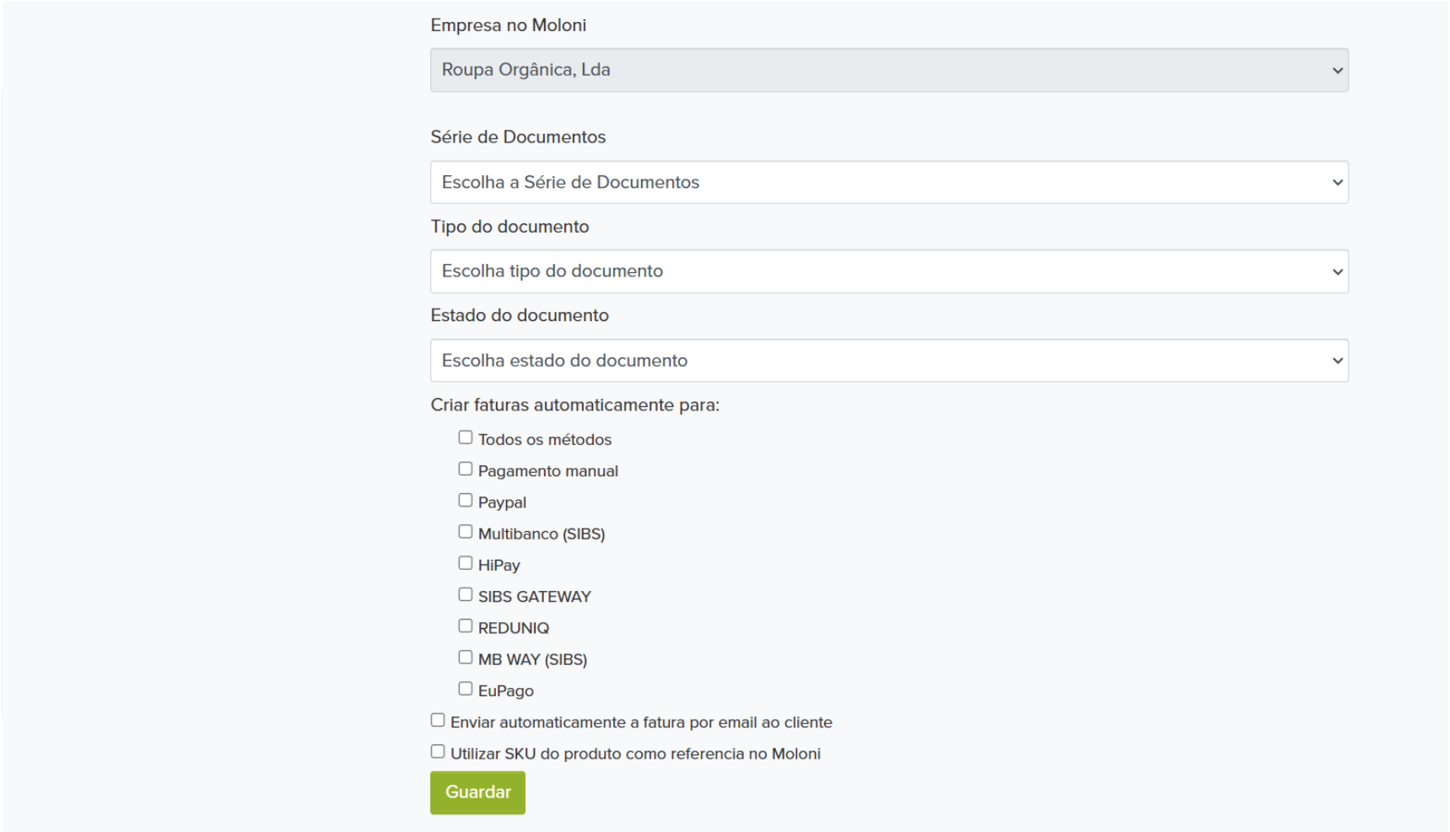Expand the 'Escolha estado do documento' dropdown
The height and width of the screenshot is (832, 1450).
(888, 361)
